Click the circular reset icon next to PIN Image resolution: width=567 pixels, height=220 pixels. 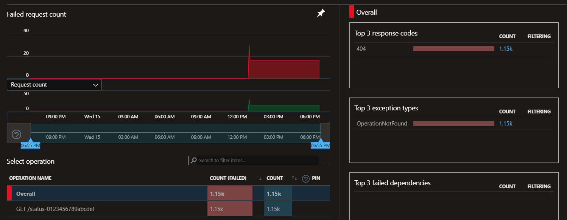coord(306,178)
